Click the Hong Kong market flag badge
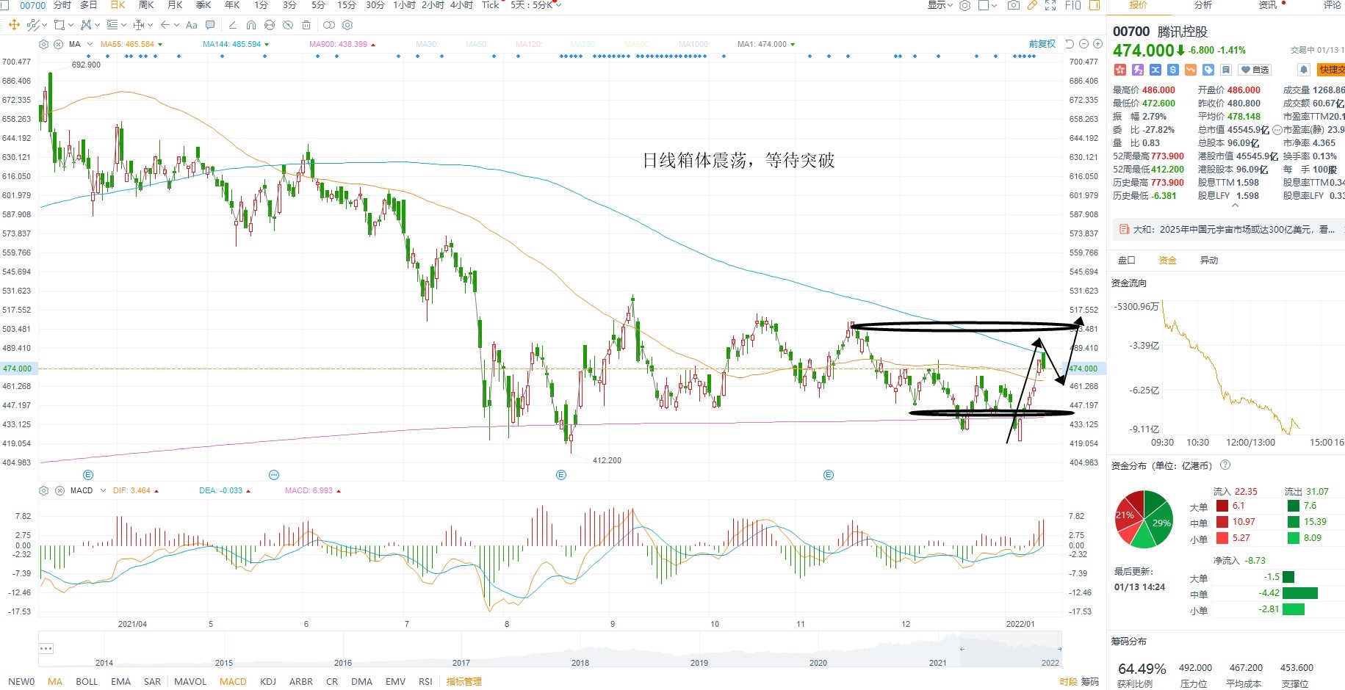The image size is (1345, 690). [1120, 70]
